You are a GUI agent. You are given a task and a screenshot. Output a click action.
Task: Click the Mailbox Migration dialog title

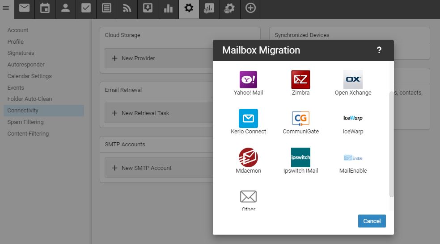[x=261, y=50]
